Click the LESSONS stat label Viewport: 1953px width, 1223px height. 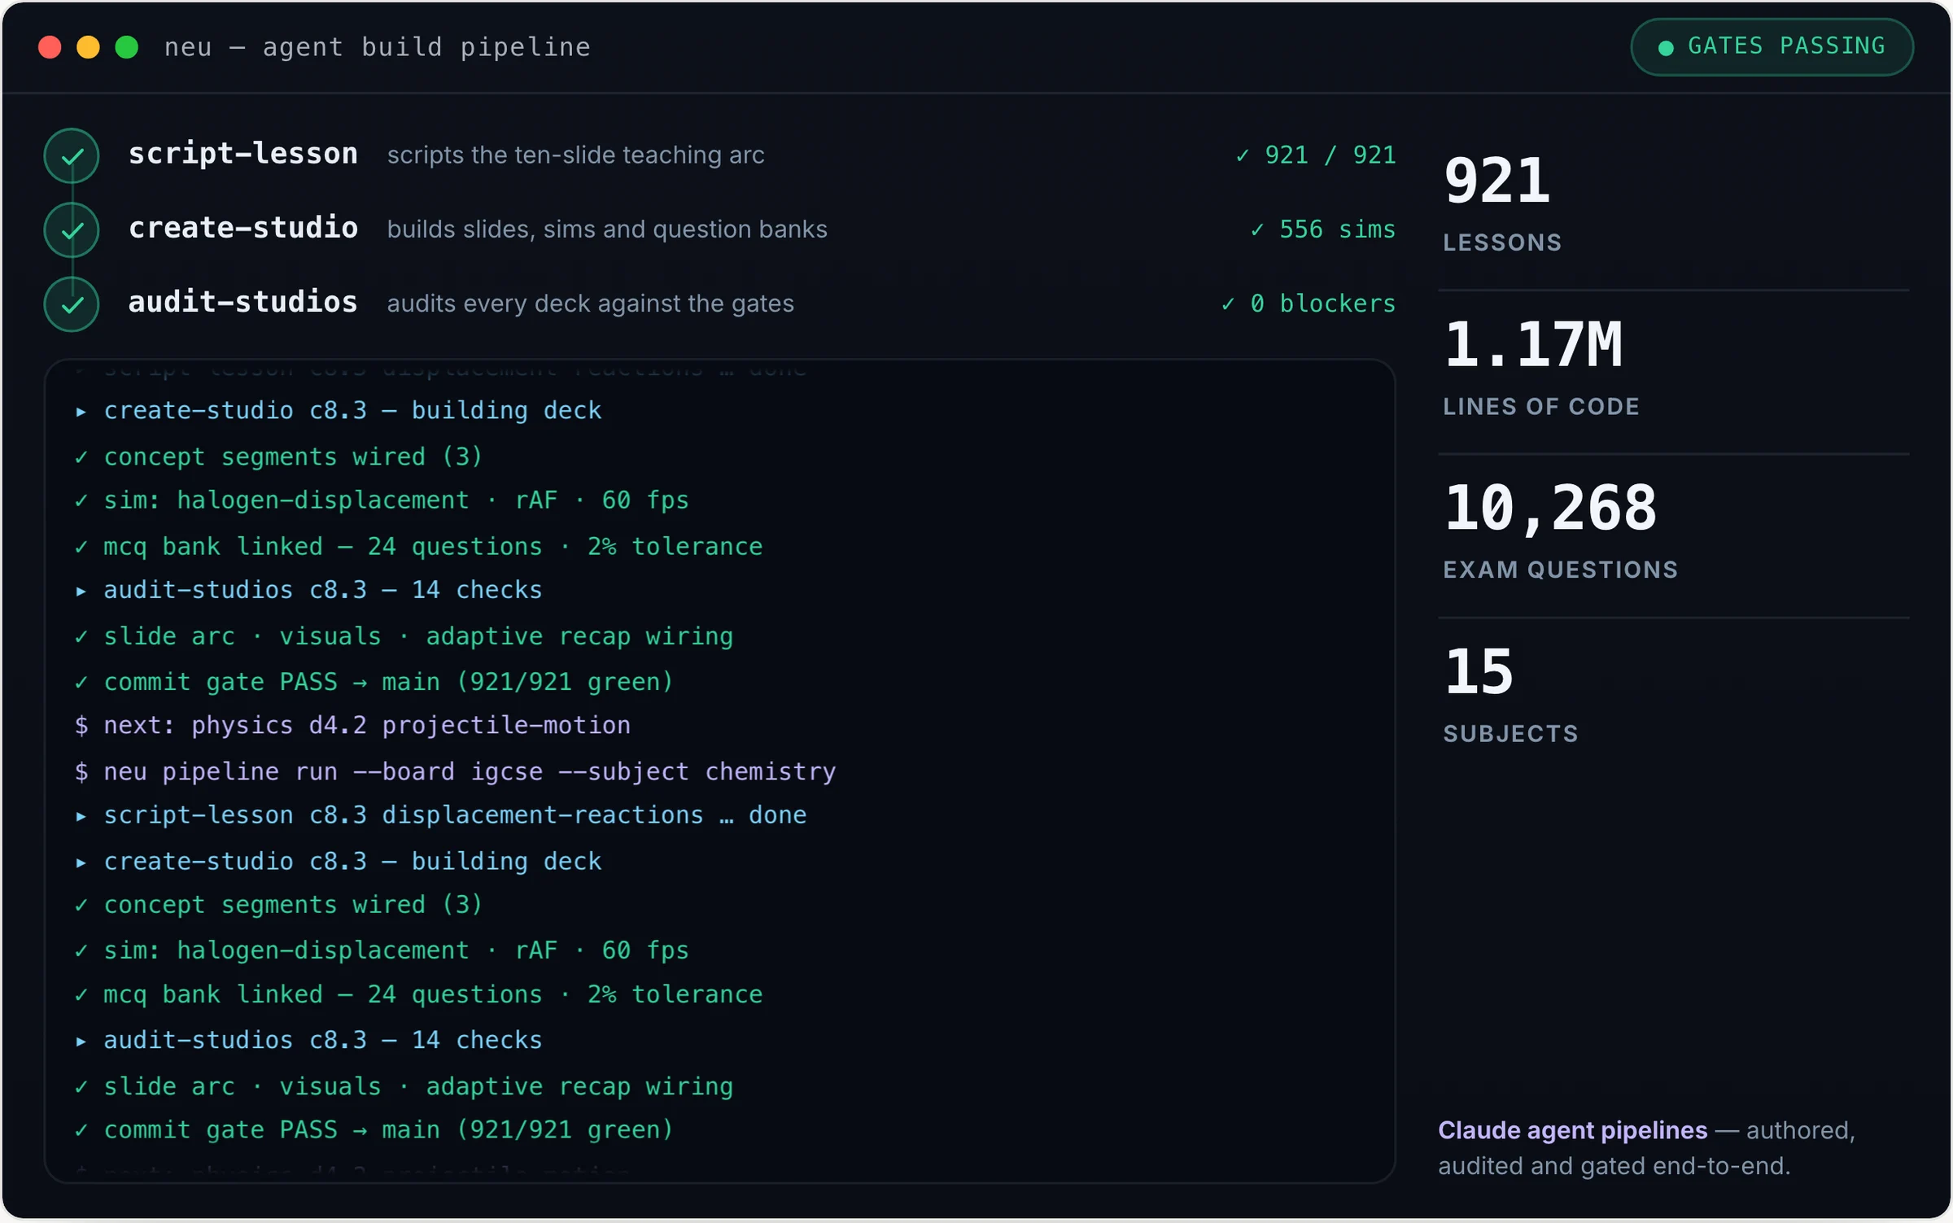coord(1502,242)
